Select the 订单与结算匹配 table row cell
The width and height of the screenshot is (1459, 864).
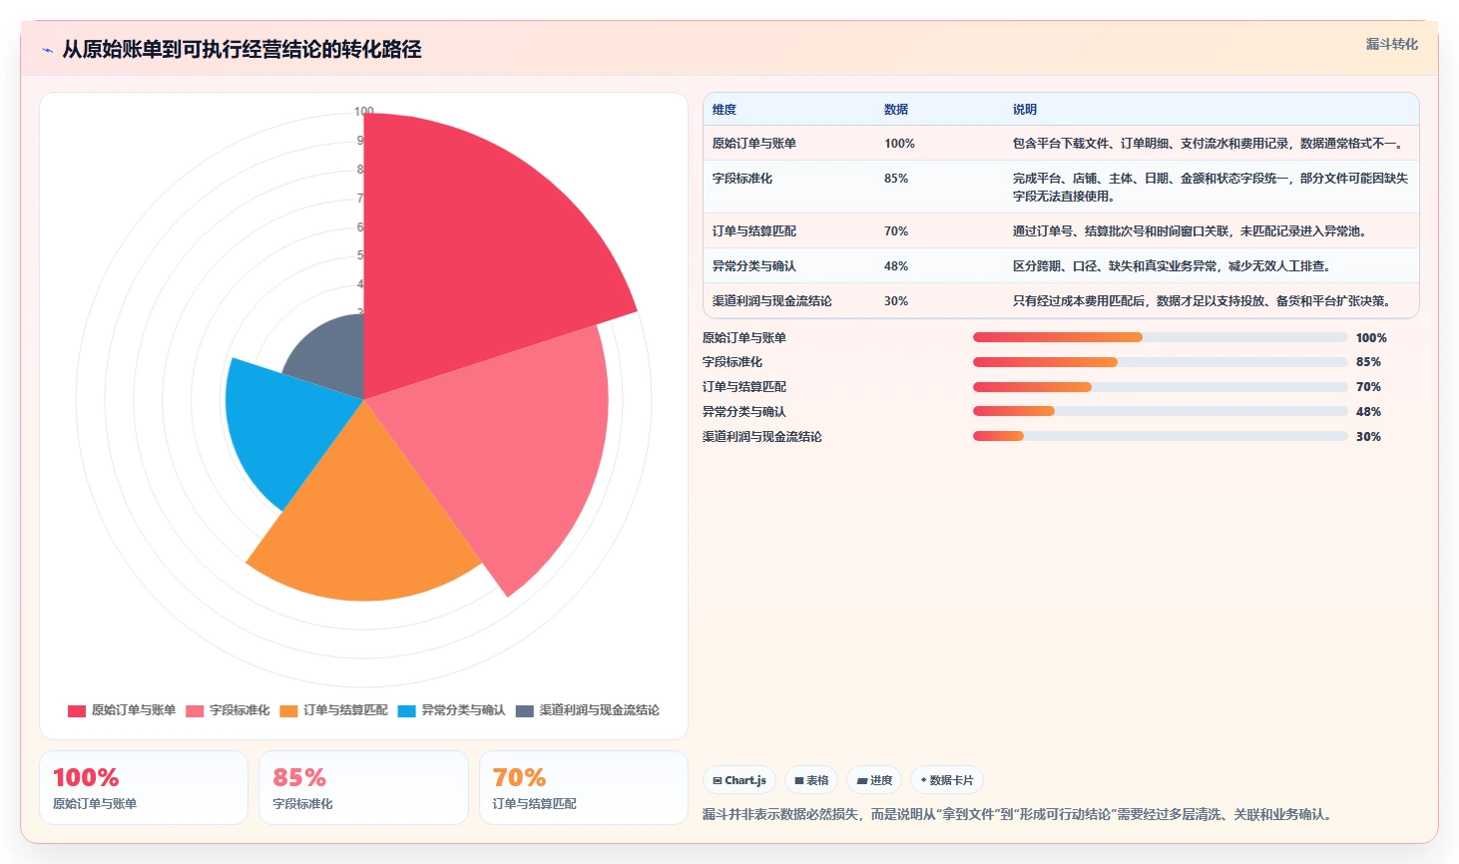pos(754,231)
